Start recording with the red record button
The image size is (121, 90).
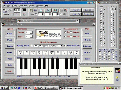point(55,10)
